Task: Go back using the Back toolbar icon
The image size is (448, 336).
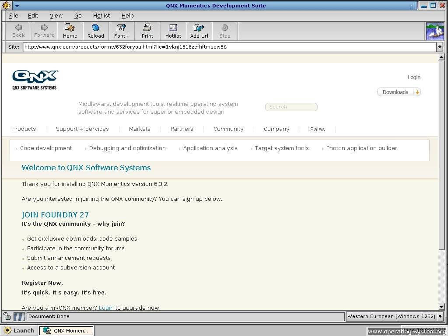Action: (18, 31)
